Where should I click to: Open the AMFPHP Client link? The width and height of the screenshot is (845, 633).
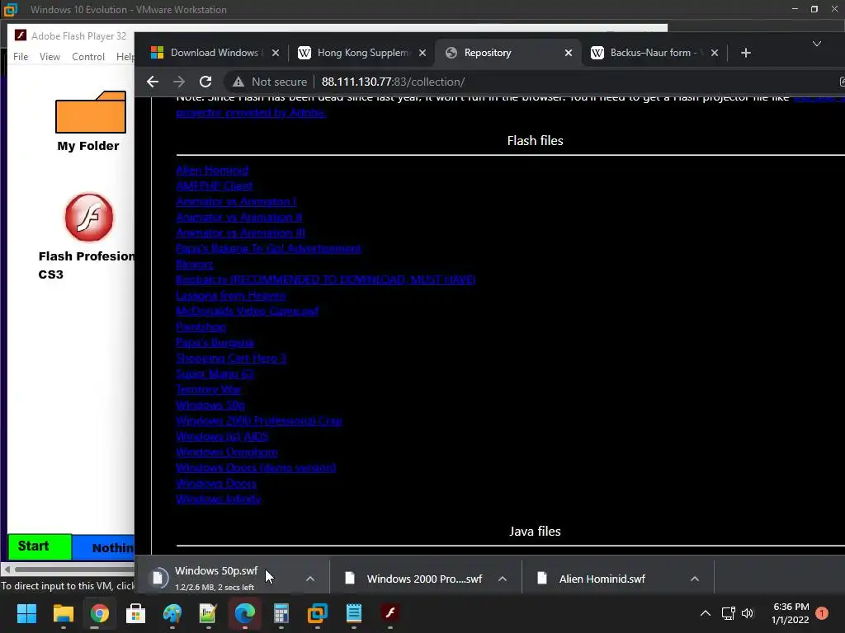pyautogui.click(x=214, y=186)
